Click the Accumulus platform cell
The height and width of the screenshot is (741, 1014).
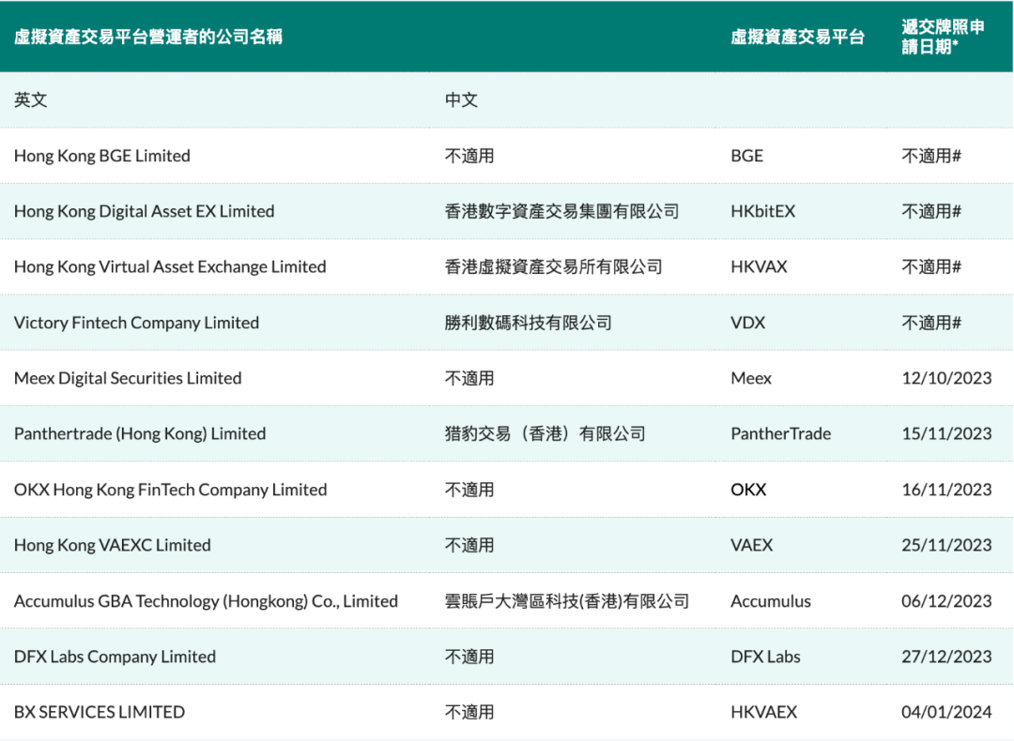click(x=771, y=601)
